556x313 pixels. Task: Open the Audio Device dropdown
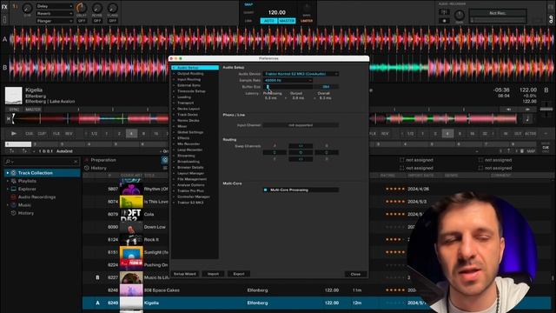click(x=301, y=74)
